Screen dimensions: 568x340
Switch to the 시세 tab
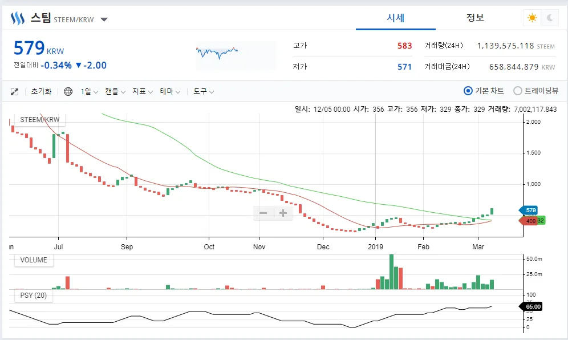[395, 18]
